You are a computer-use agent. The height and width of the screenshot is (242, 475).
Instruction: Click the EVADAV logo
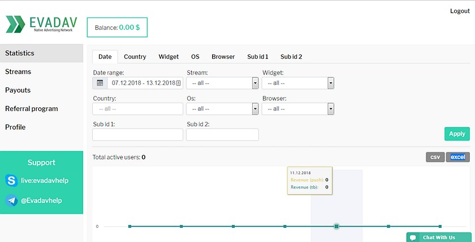point(41,24)
